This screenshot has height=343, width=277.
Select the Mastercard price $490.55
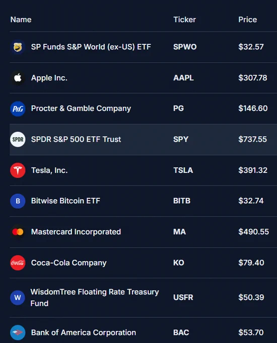click(254, 232)
